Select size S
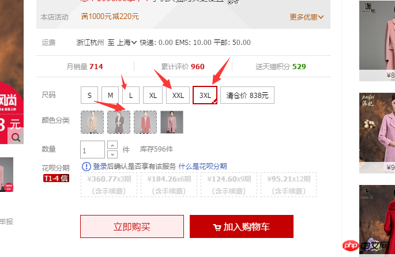 point(89,95)
